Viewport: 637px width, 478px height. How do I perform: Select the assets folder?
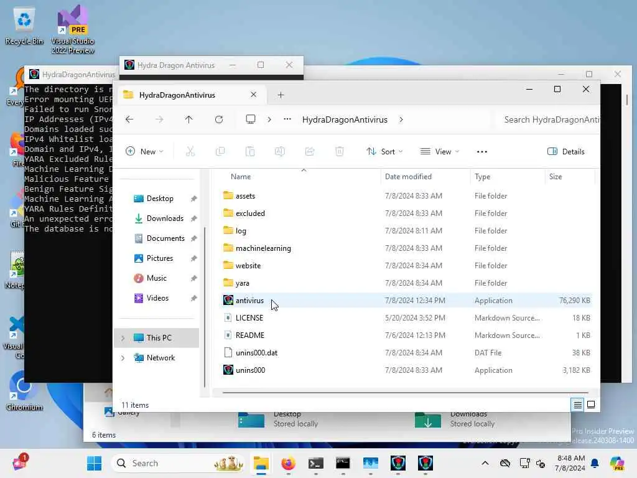(x=245, y=196)
